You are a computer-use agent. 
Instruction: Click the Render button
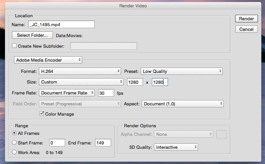coord(246,19)
